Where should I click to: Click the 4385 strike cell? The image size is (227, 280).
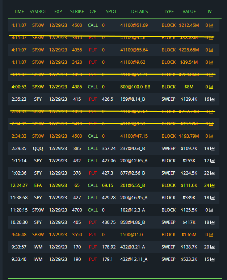click(77, 87)
